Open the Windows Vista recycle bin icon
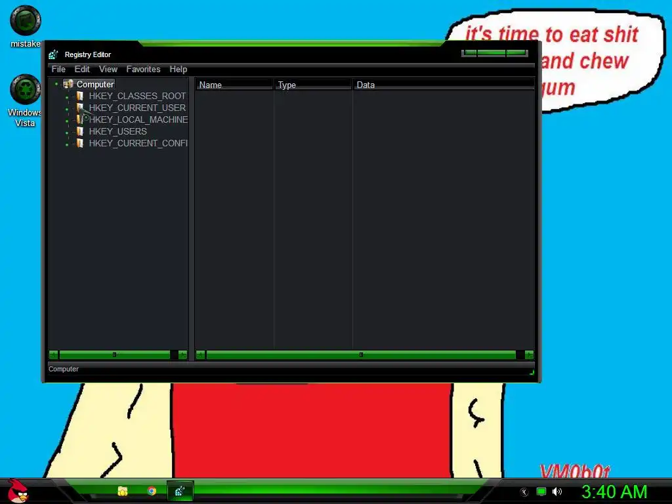Viewport: 672px width, 504px height. (x=26, y=89)
